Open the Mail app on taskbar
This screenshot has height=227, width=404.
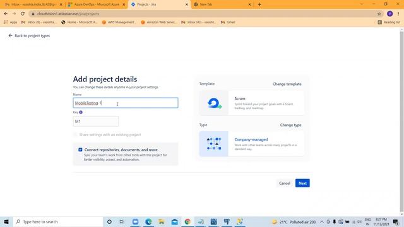pyautogui.click(x=174, y=221)
